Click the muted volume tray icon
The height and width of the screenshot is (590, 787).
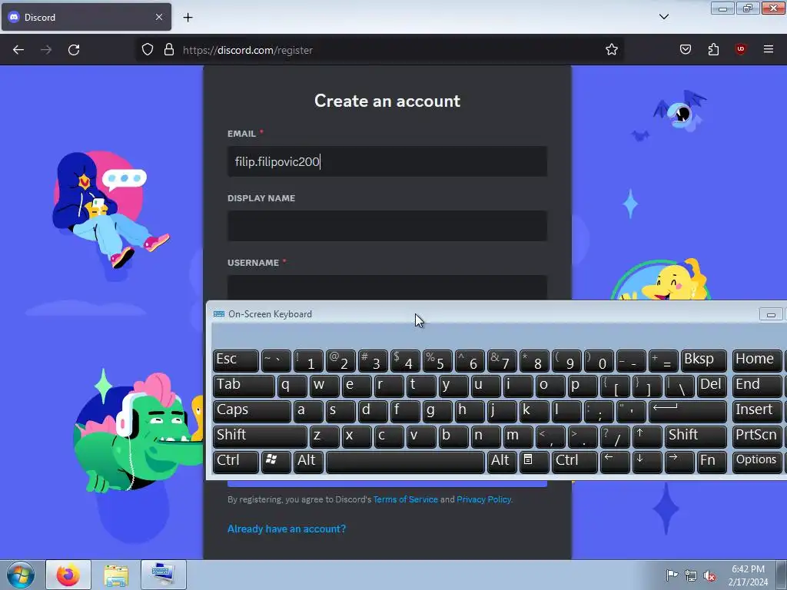click(x=709, y=576)
